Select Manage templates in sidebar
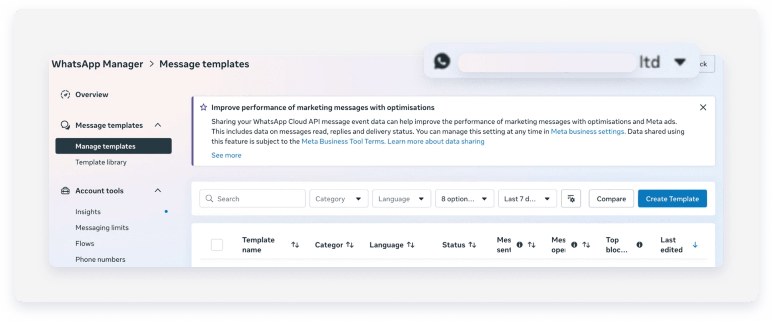 [x=113, y=146]
